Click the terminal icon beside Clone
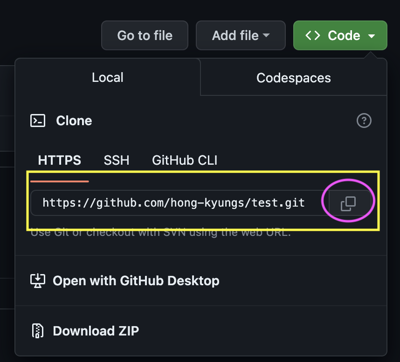 click(x=38, y=121)
